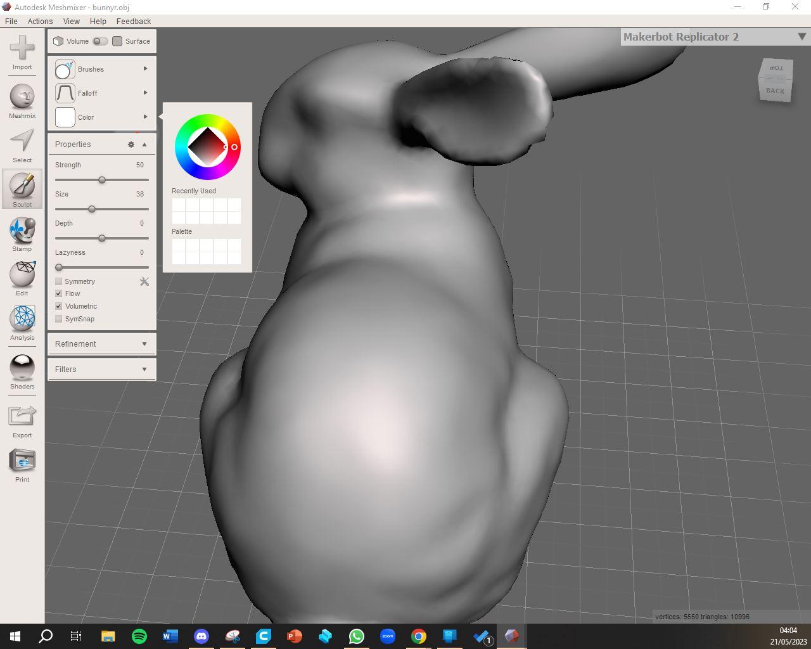Open Spotify from the taskbar
This screenshot has width=811, height=649.
(139, 636)
